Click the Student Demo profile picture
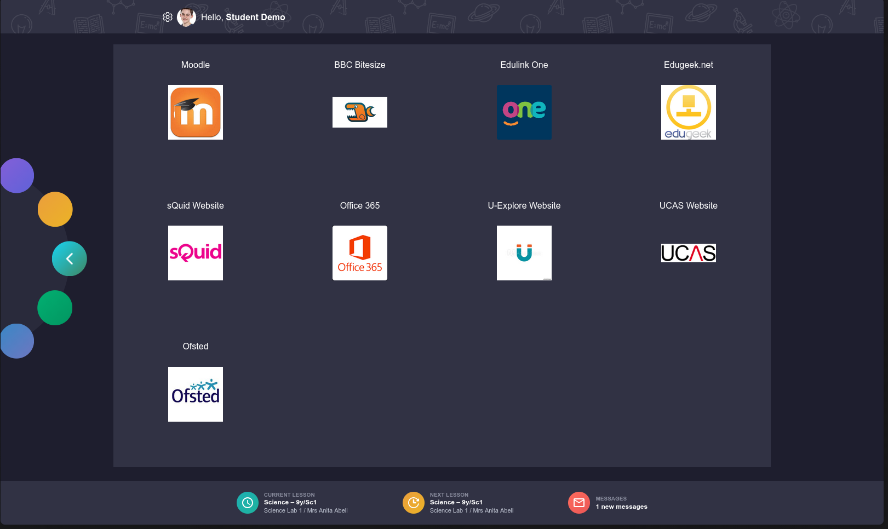Screen dimensions: 888x529 tap(186, 17)
